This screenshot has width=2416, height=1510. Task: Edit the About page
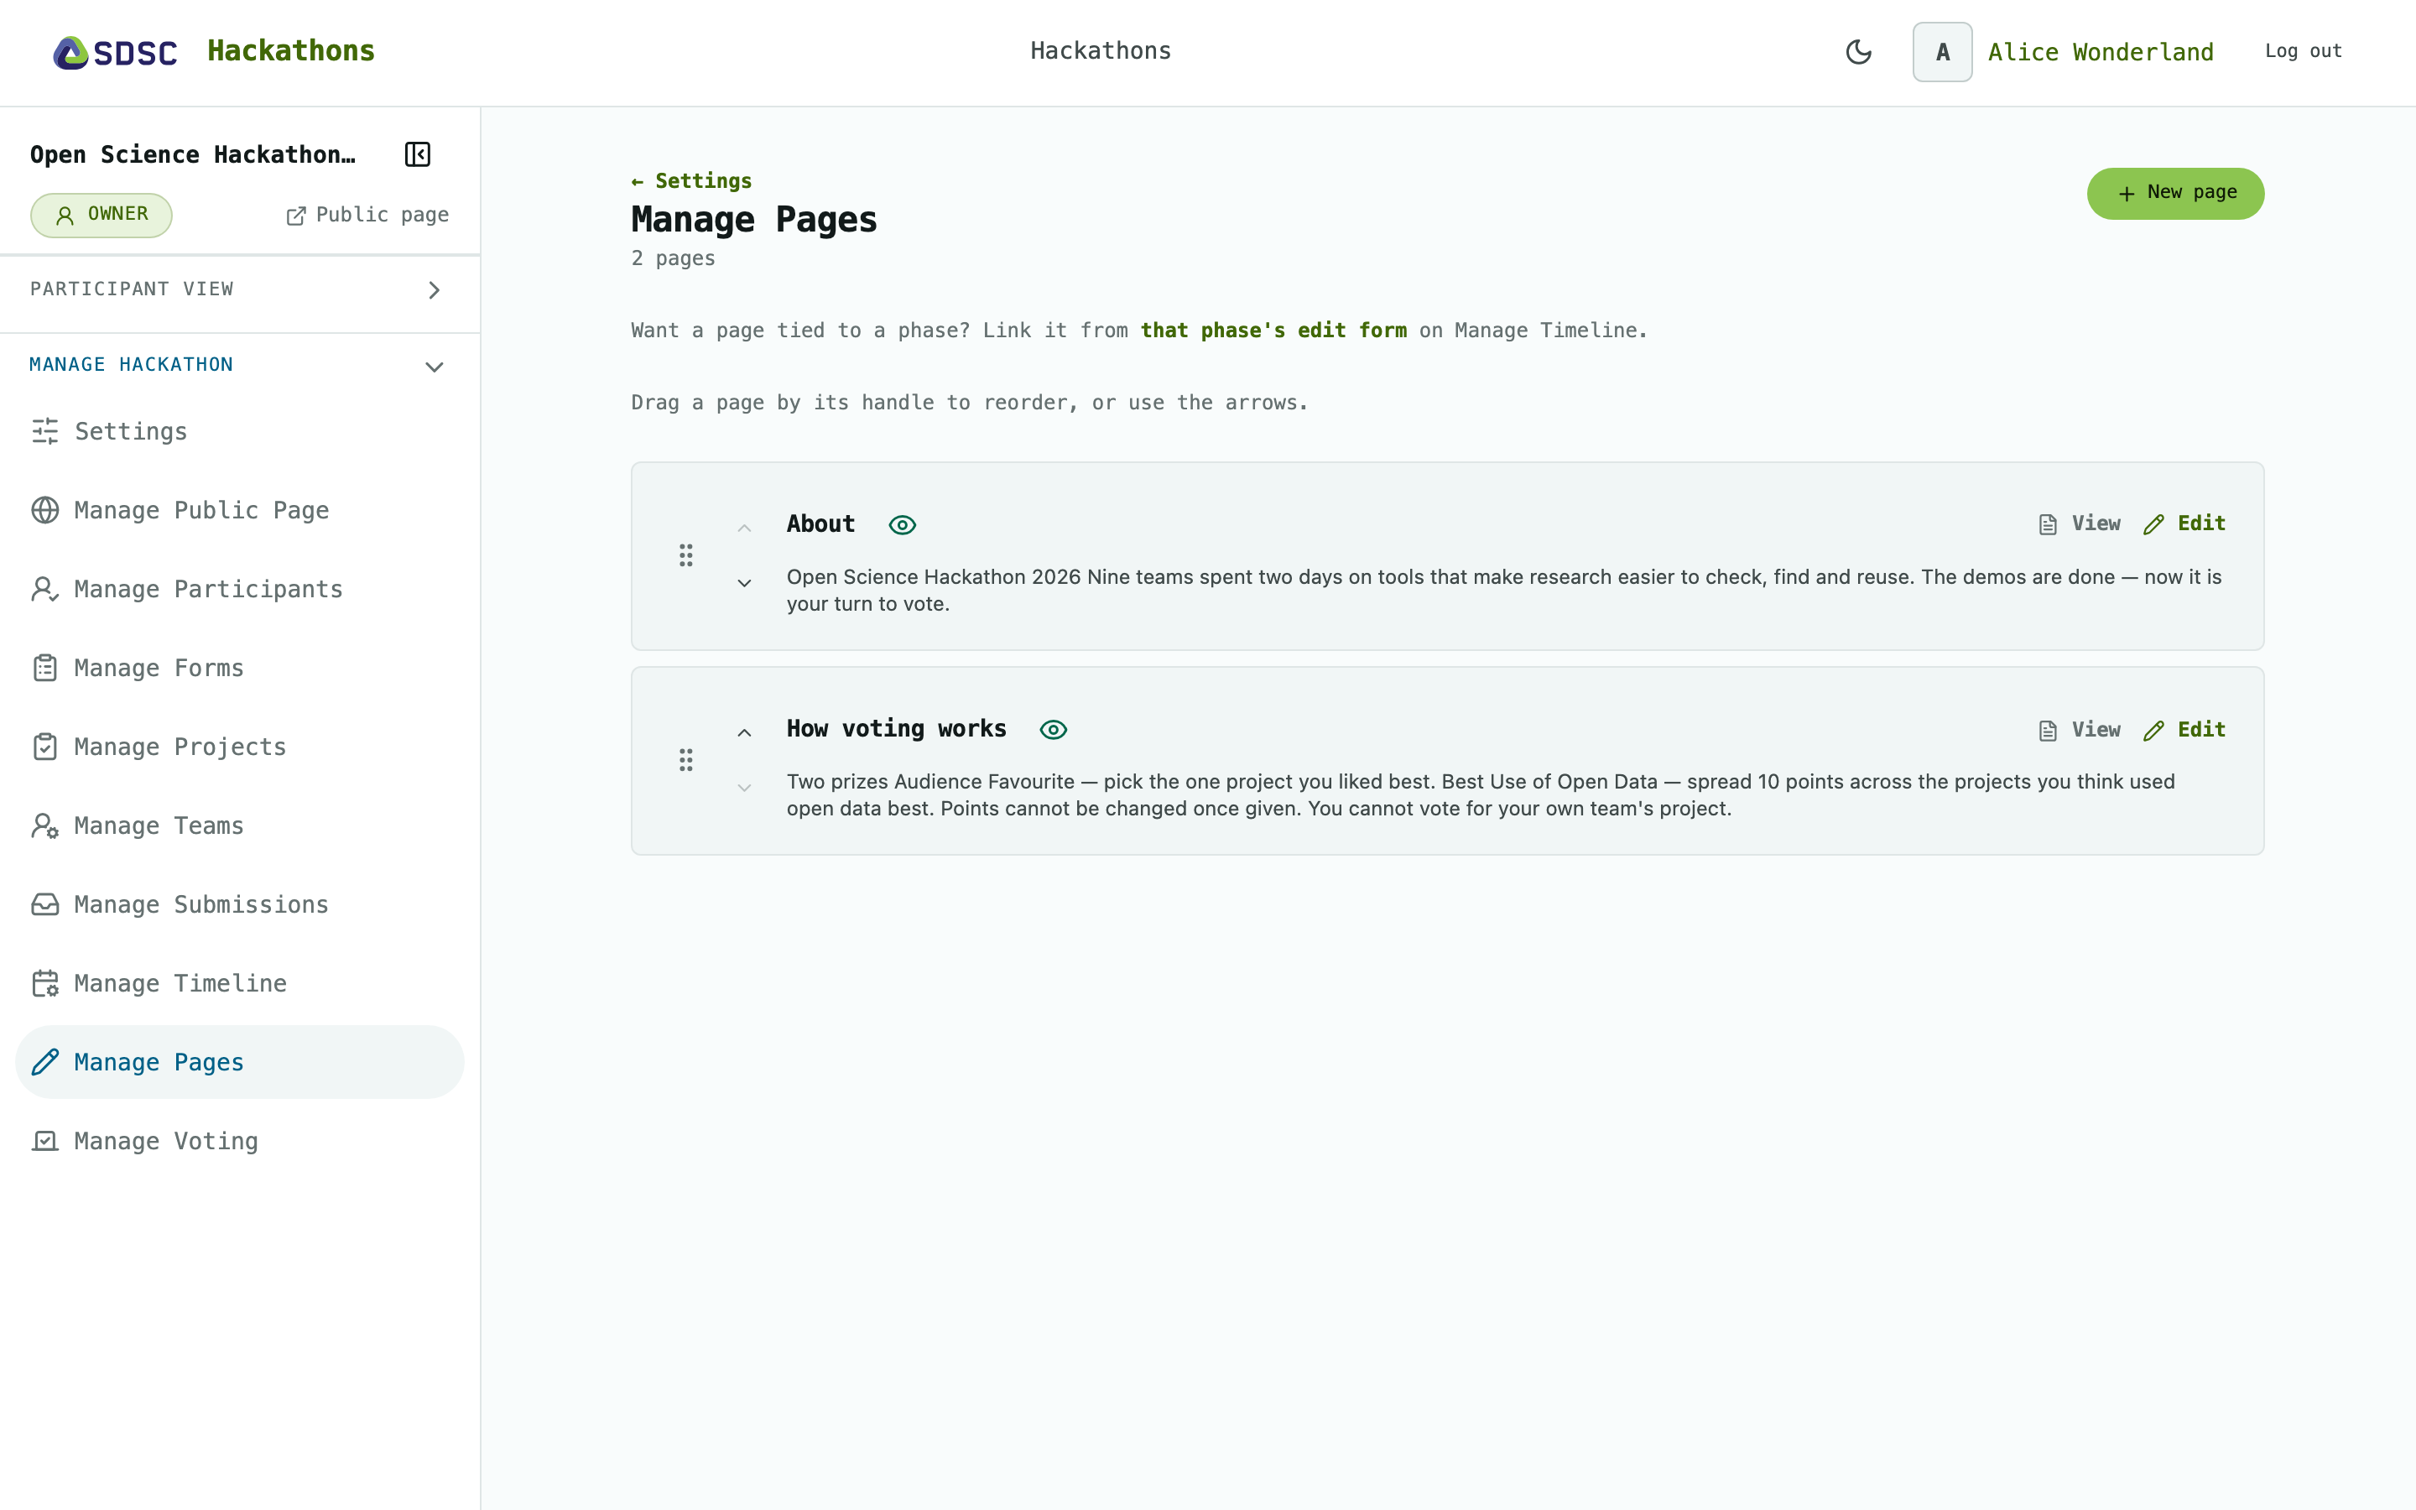pyautogui.click(x=2184, y=524)
